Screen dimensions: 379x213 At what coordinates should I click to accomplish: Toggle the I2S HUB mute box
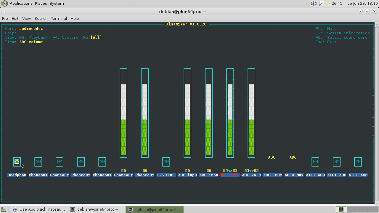click(x=166, y=162)
